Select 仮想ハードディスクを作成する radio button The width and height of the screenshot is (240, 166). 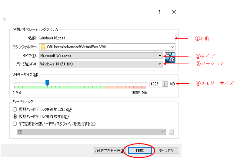pyautogui.click(x=15, y=116)
